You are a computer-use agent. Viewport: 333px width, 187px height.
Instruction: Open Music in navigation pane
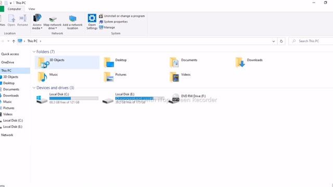pos(7,102)
